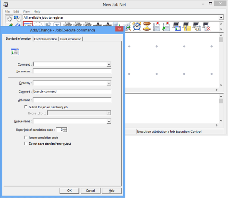Choose the speech bubble job icon

click(38, 24)
